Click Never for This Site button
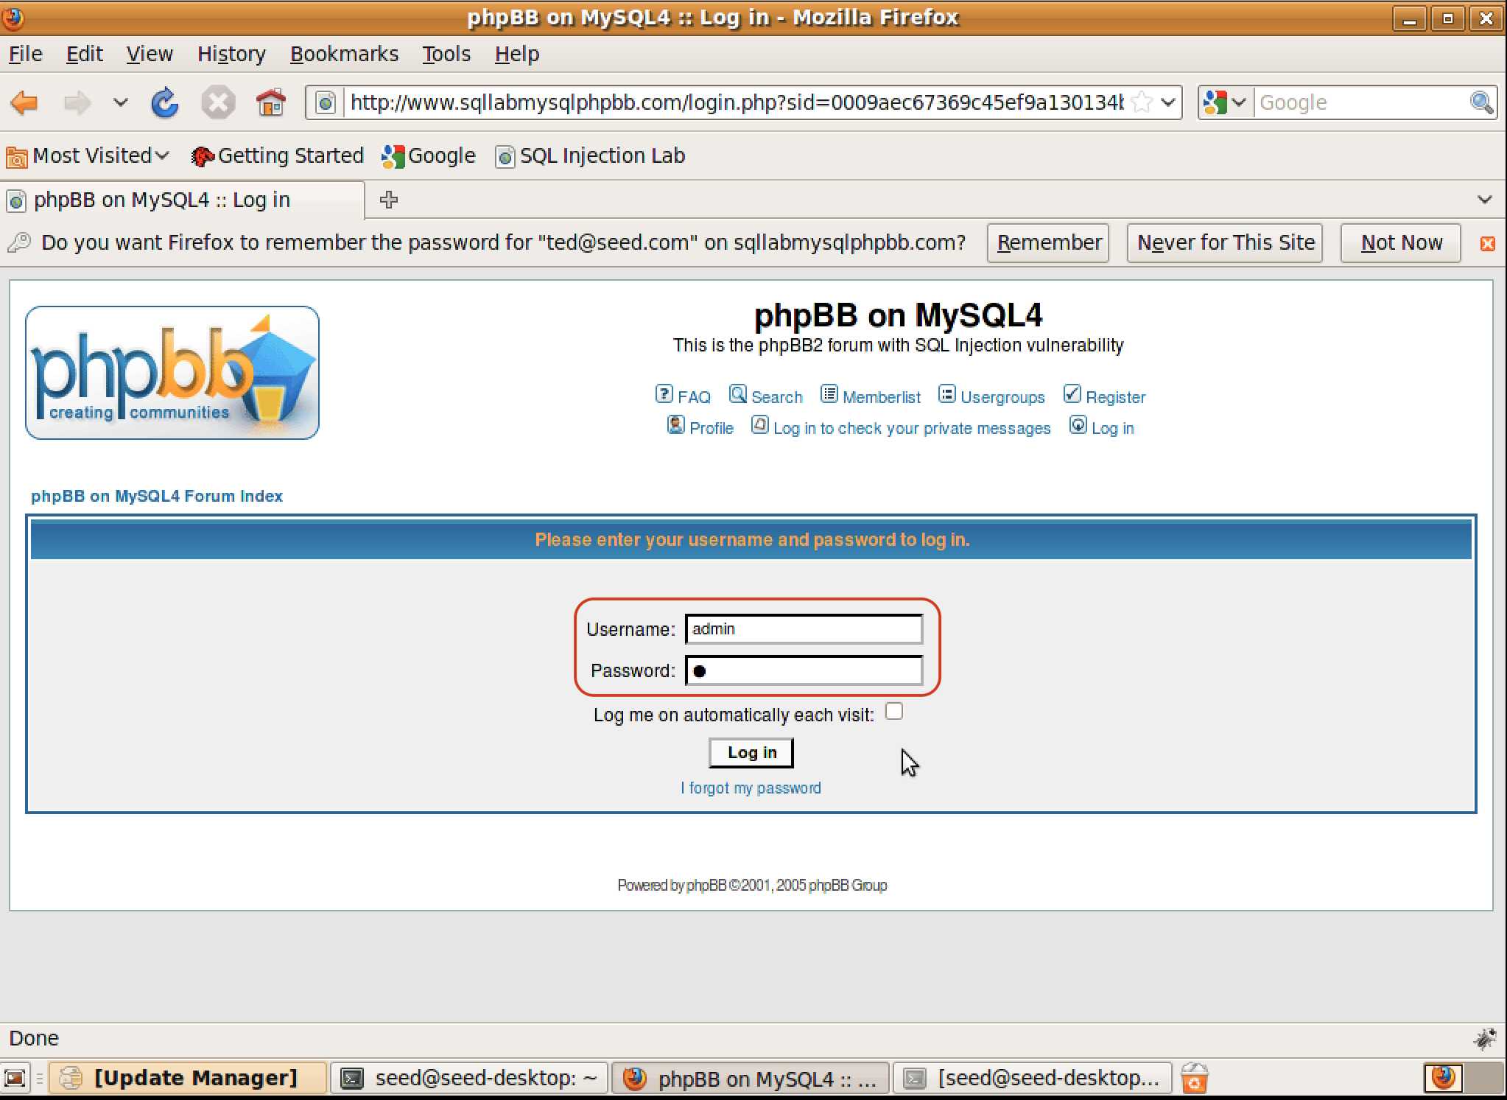1507x1100 pixels. coord(1226,242)
